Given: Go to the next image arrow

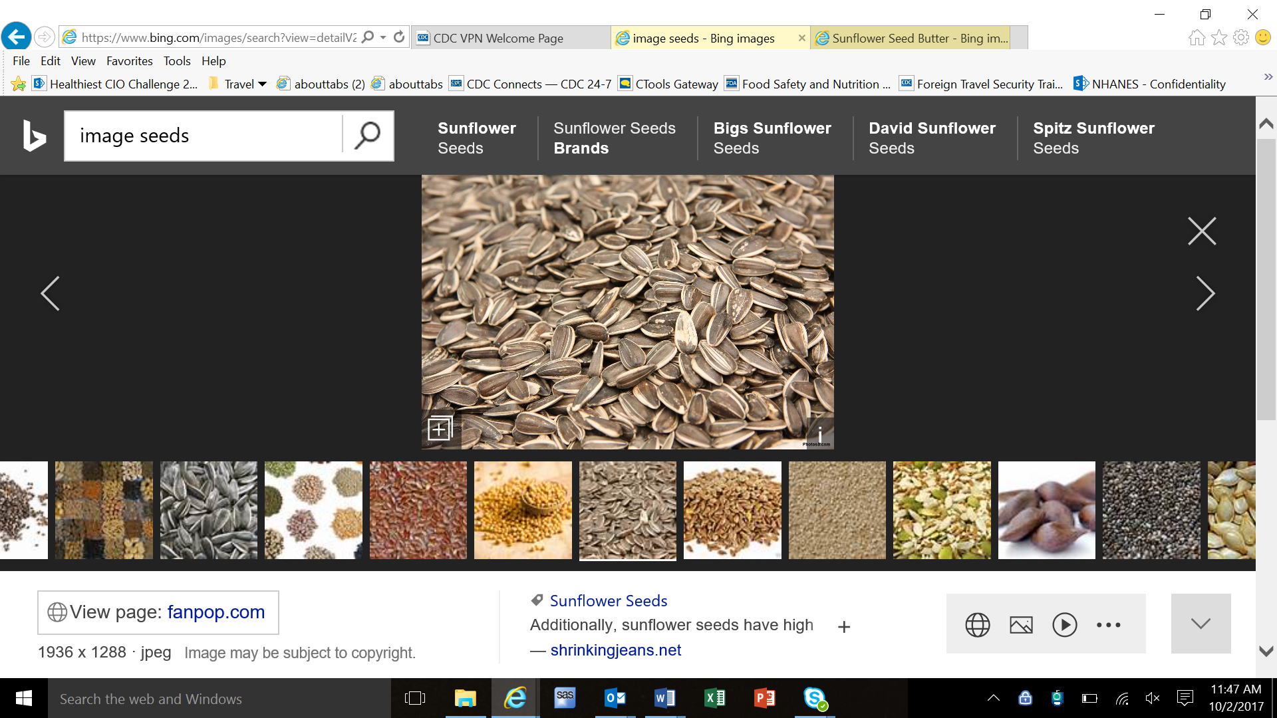Looking at the screenshot, I should pyautogui.click(x=1205, y=293).
